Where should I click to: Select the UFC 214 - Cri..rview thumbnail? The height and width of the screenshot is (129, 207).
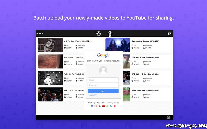(127, 78)
